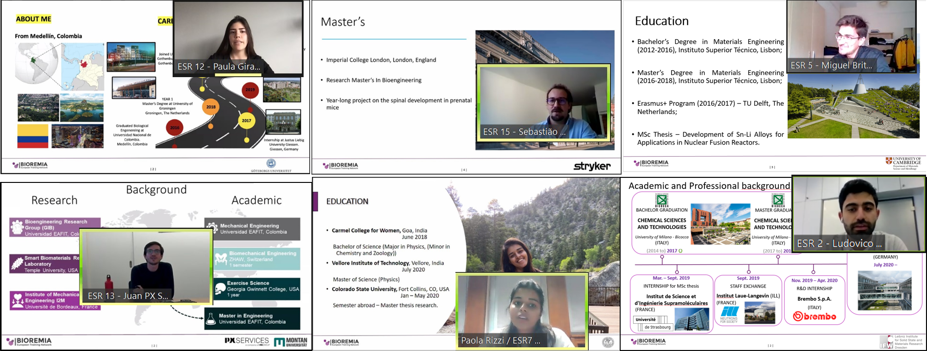This screenshot has height=351, width=927.
Task: Click the Education slide title beside Miguel's video
Action: coord(662,21)
